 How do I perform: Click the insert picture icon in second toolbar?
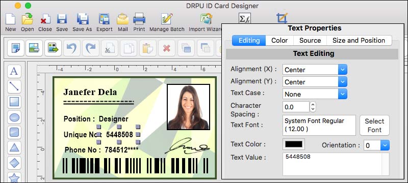pos(34,48)
